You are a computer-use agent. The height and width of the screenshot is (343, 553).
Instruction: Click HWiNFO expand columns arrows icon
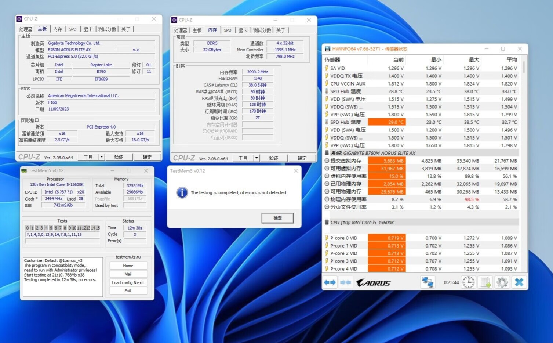tap(330, 282)
